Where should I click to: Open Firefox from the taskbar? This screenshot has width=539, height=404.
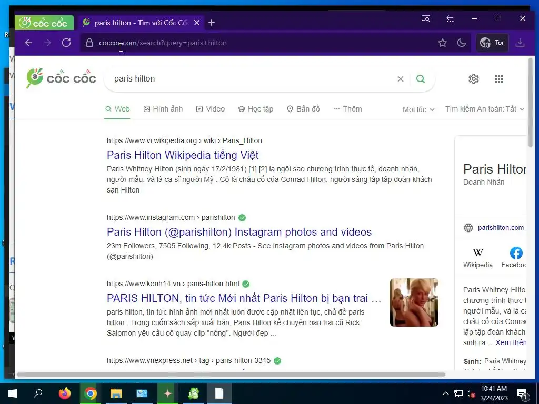[64, 393]
